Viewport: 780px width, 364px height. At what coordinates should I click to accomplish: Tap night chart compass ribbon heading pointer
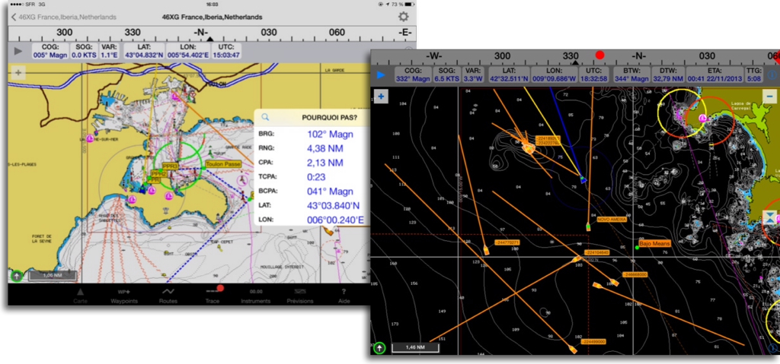pos(576,63)
